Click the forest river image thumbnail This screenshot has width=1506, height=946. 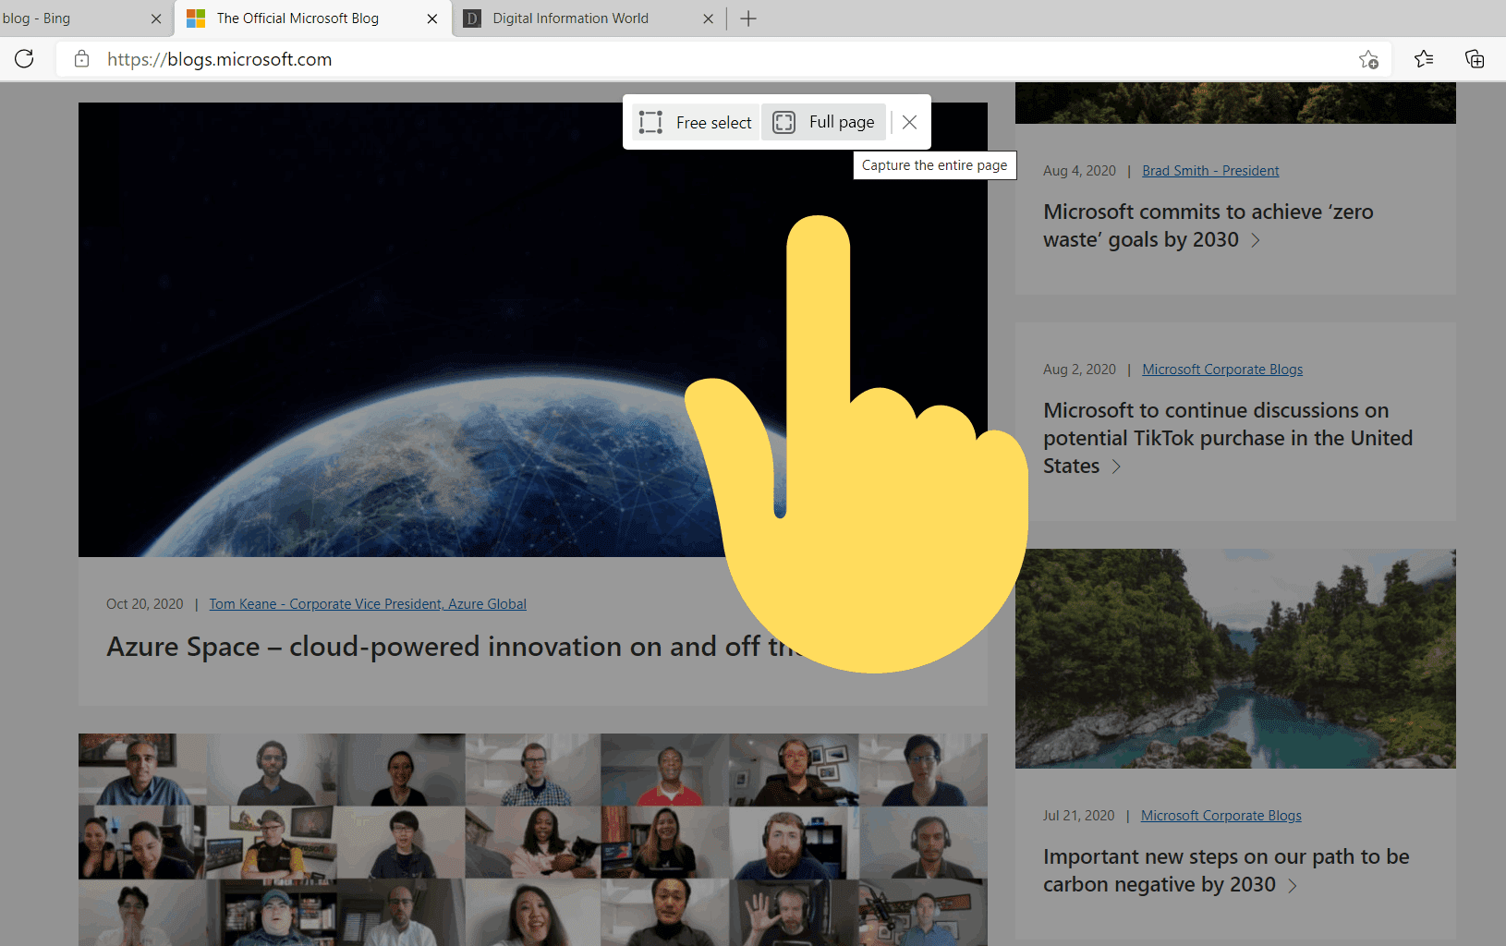(1235, 659)
